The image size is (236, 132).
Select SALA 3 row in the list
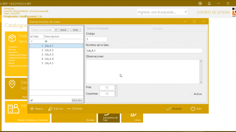tap(56, 54)
